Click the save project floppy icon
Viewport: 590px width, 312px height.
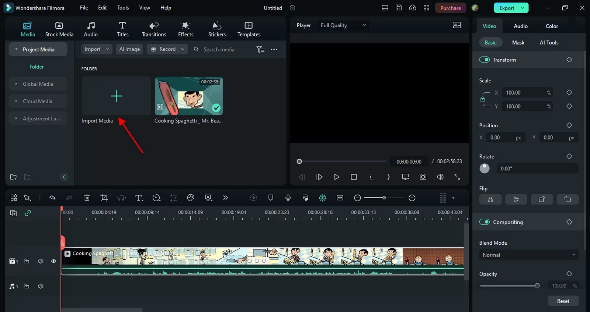[399, 8]
